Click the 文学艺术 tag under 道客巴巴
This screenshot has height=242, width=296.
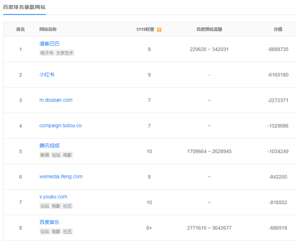pyautogui.click(x=64, y=53)
